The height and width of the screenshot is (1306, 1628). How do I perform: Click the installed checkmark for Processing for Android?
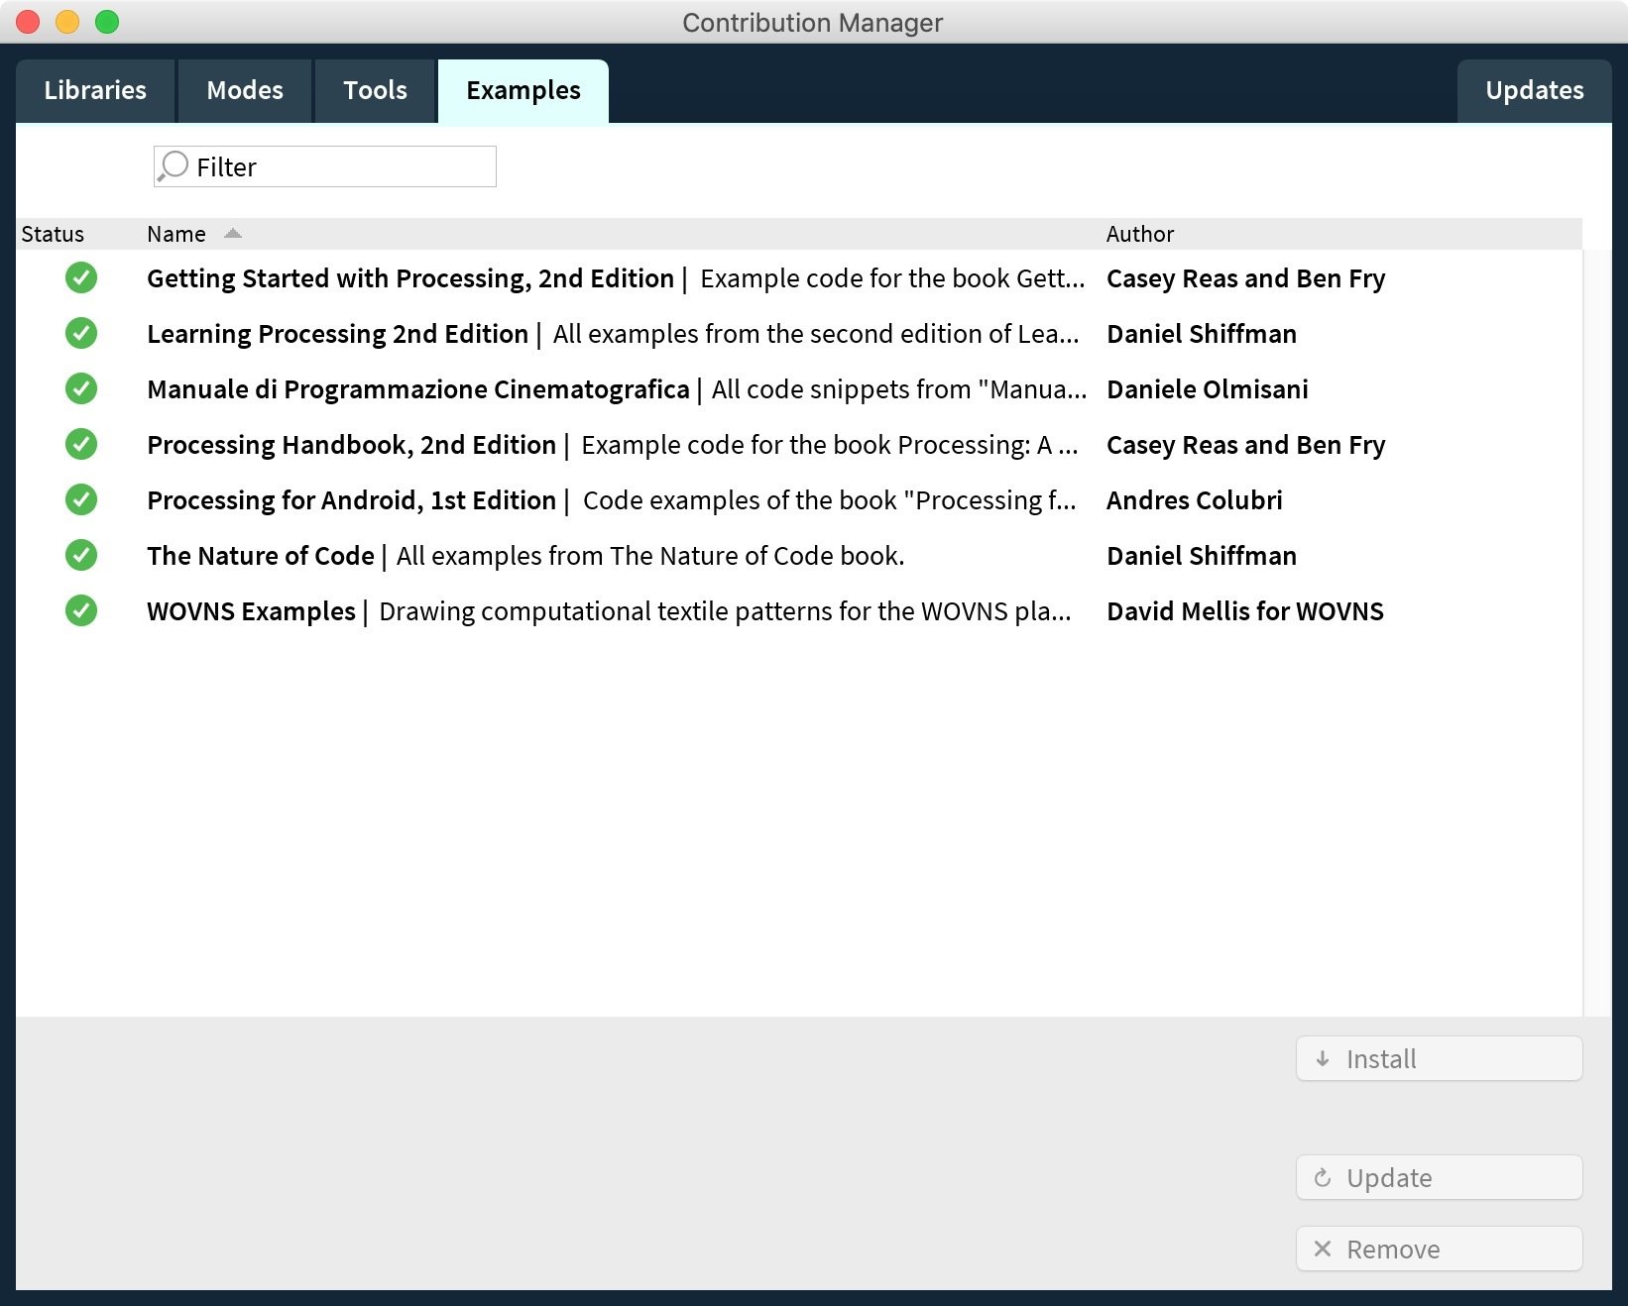81,500
